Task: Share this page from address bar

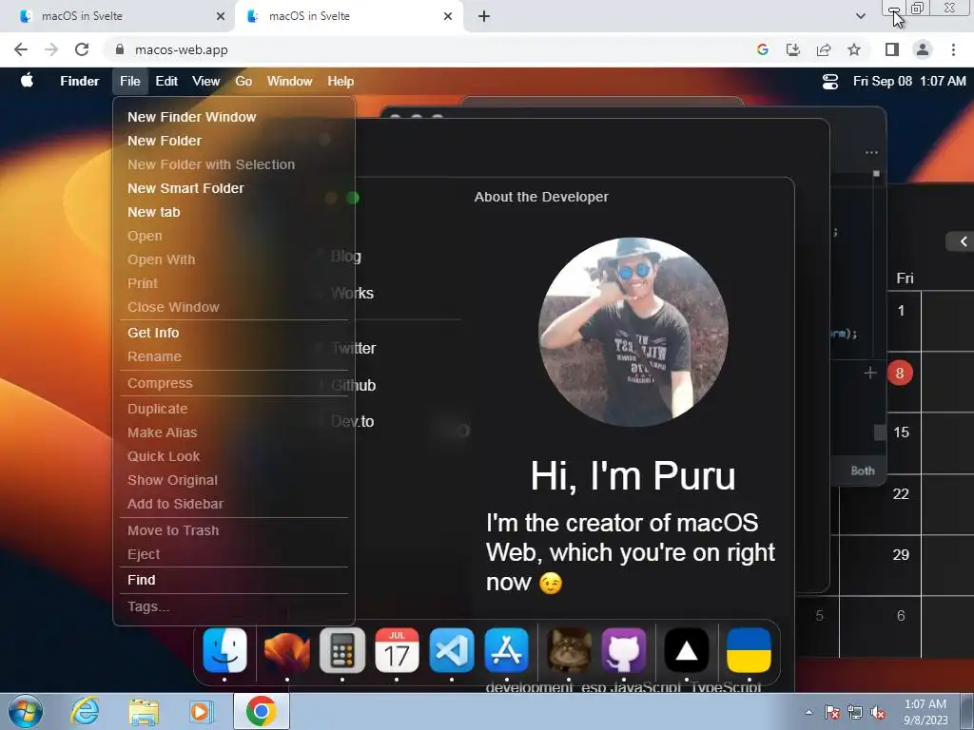Action: point(824,49)
